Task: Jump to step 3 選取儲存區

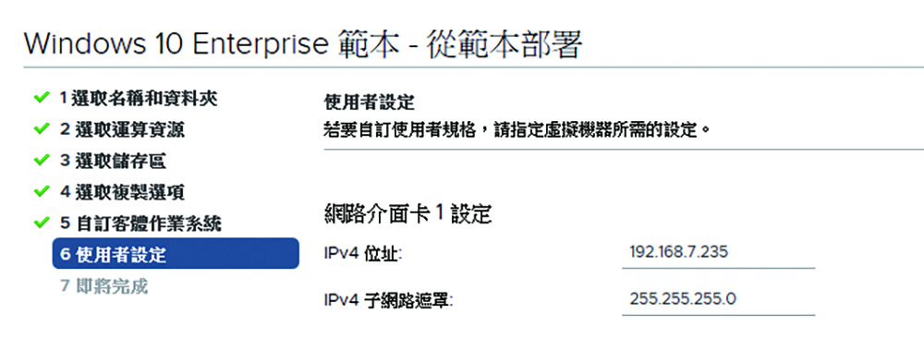Action: click(x=113, y=161)
